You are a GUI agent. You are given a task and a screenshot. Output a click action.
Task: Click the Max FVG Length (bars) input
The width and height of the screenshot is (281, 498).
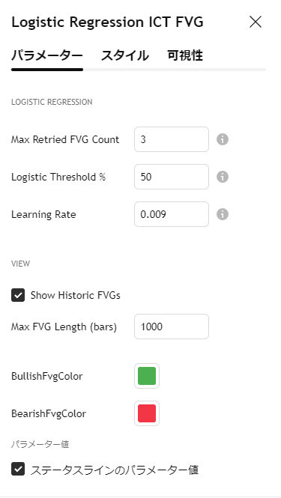coord(172,327)
